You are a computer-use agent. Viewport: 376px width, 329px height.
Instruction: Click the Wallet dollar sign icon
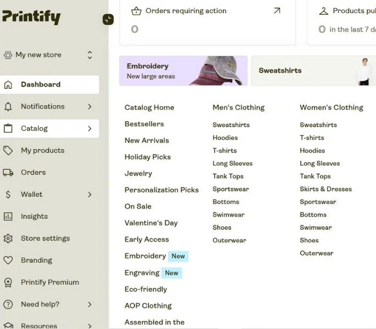8,194
